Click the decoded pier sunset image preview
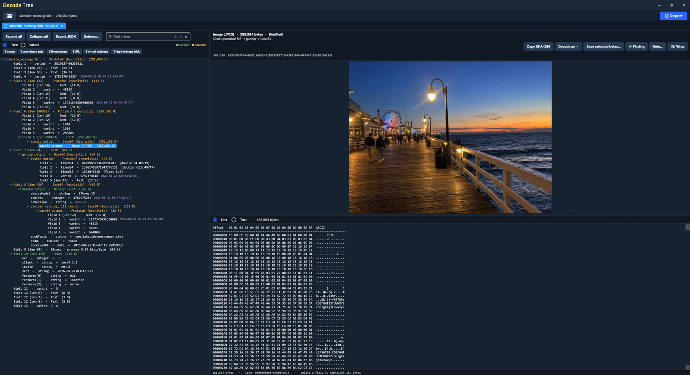Viewport: 690px width, 375px height. click(x=450, y=137)
